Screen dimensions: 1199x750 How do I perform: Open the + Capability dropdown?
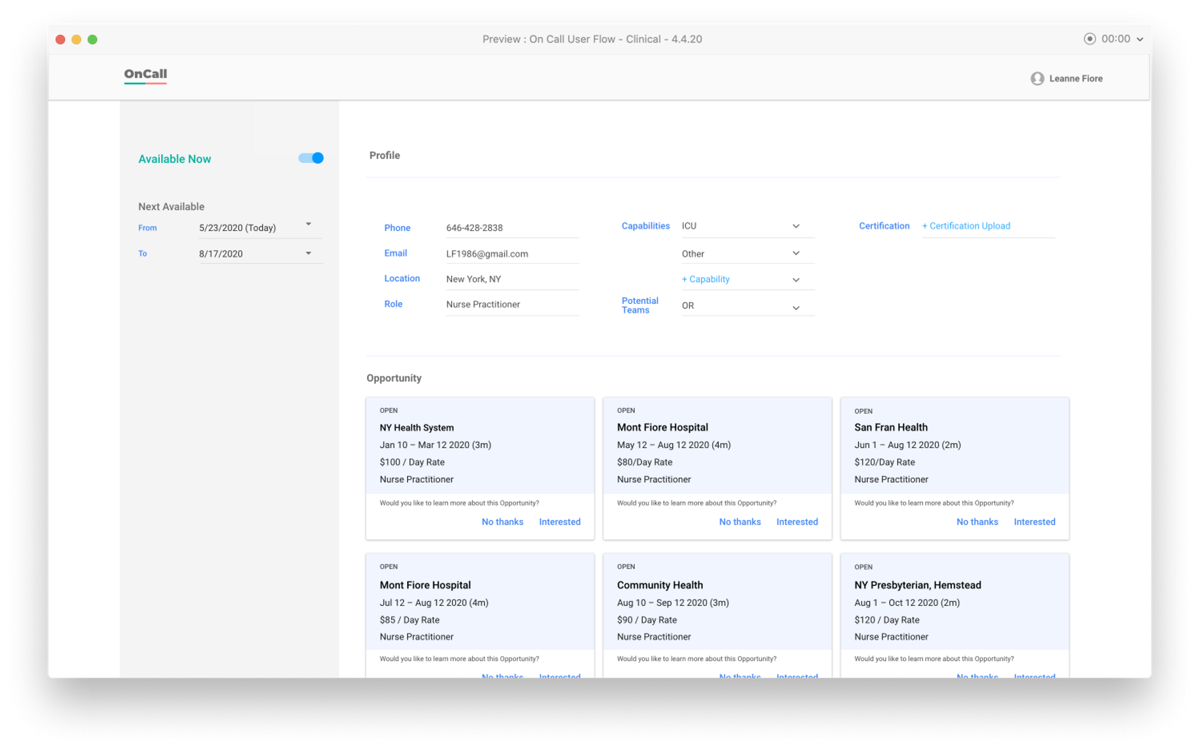coord(796,280)
